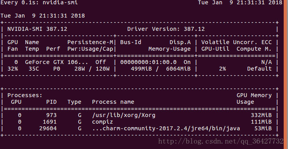Click the 'Processes:' section label

coord(25,96)
